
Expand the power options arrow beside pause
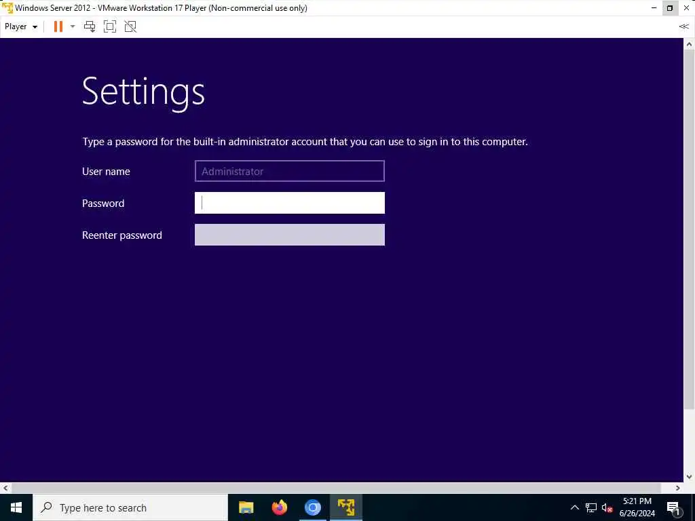73,26
